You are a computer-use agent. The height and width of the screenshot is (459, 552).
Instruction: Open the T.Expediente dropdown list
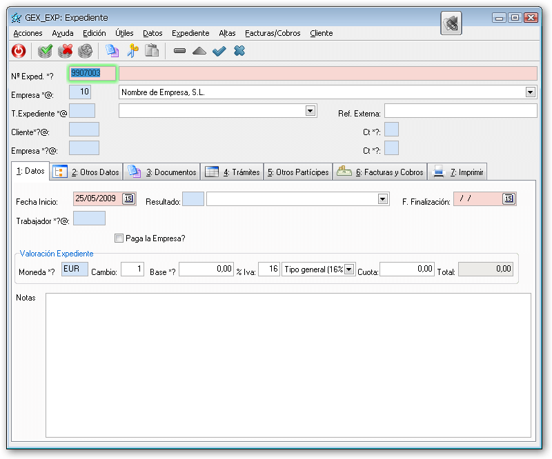point(310,110)
